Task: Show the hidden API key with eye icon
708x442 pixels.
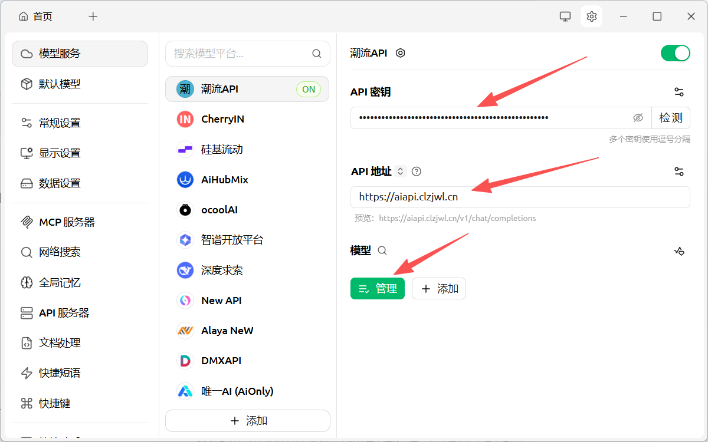Action: 638,118
